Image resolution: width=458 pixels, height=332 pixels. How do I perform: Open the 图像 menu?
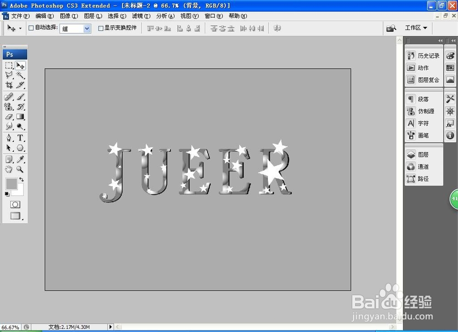click(69, 16)
